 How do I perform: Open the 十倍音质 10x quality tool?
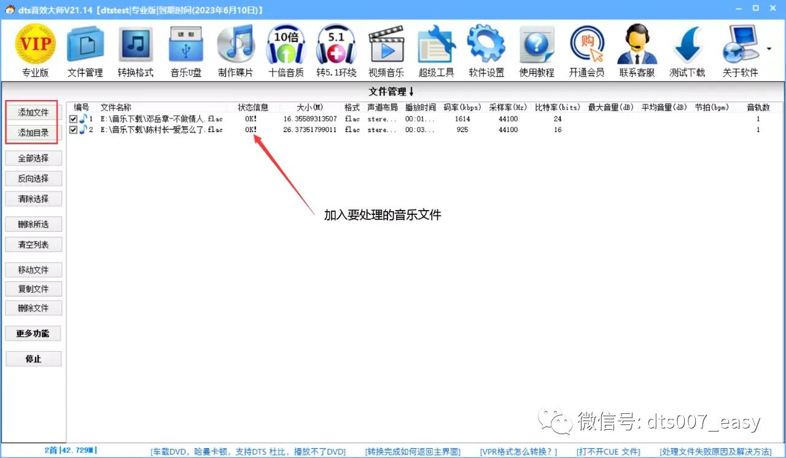point(286,43)
